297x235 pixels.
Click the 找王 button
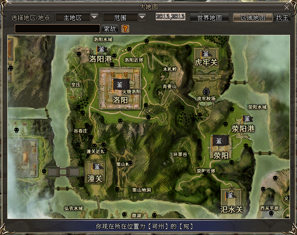[282, 18]
